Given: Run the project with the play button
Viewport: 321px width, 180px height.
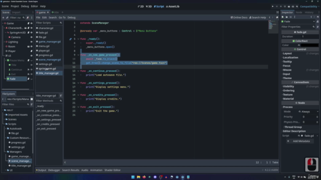Looking at the screenshot, I should coord(273,6).
